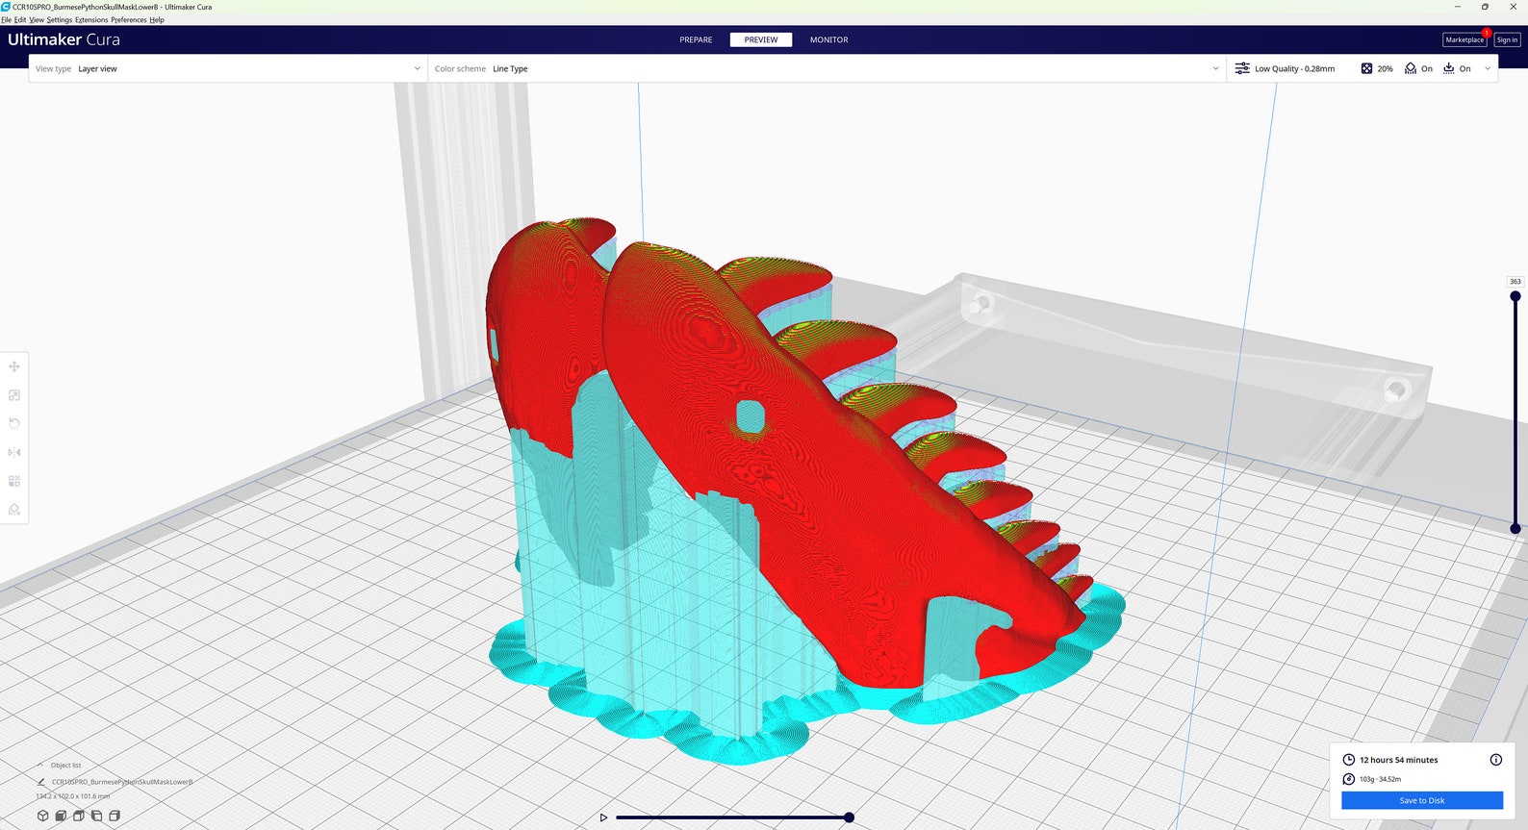The image size is (1528, 830).
Task: Open the Color scheme dropdown
Action: (827, 68)
